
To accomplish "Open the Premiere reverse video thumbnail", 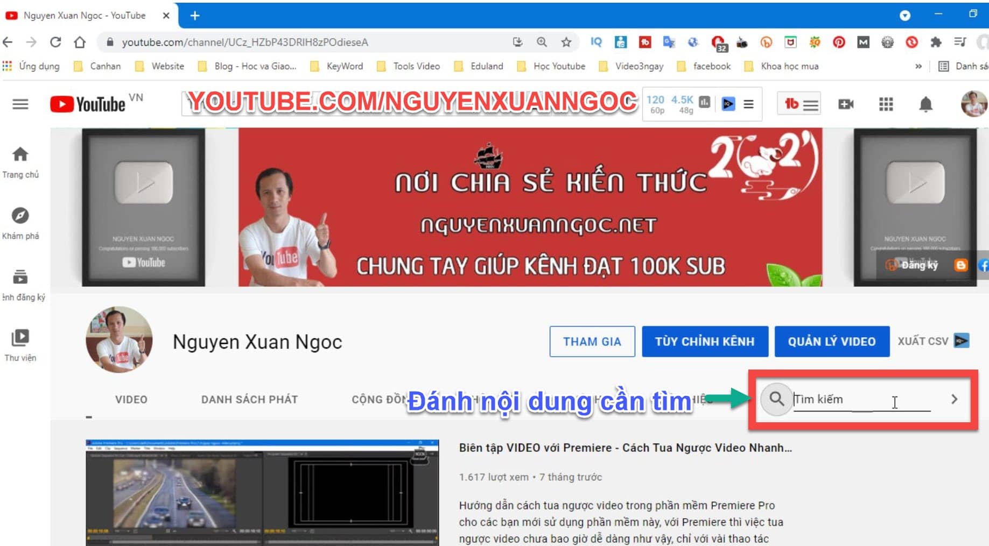I will pyautogui.click(x=262, y=493).
